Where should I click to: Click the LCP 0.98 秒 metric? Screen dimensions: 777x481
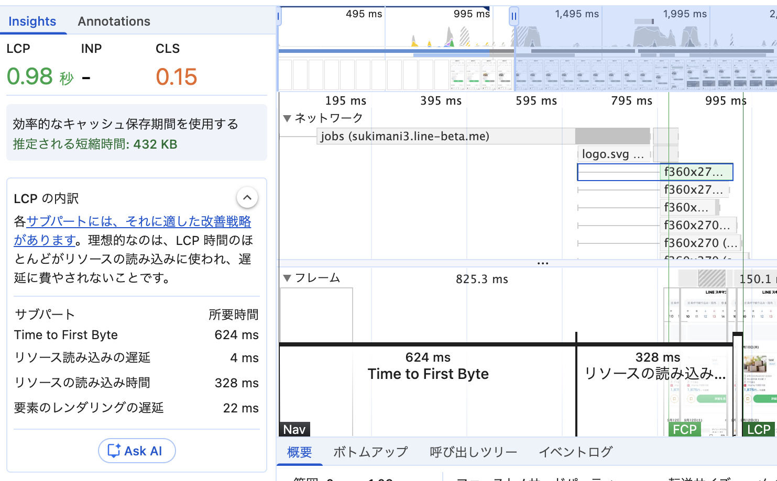click(40, 77)
